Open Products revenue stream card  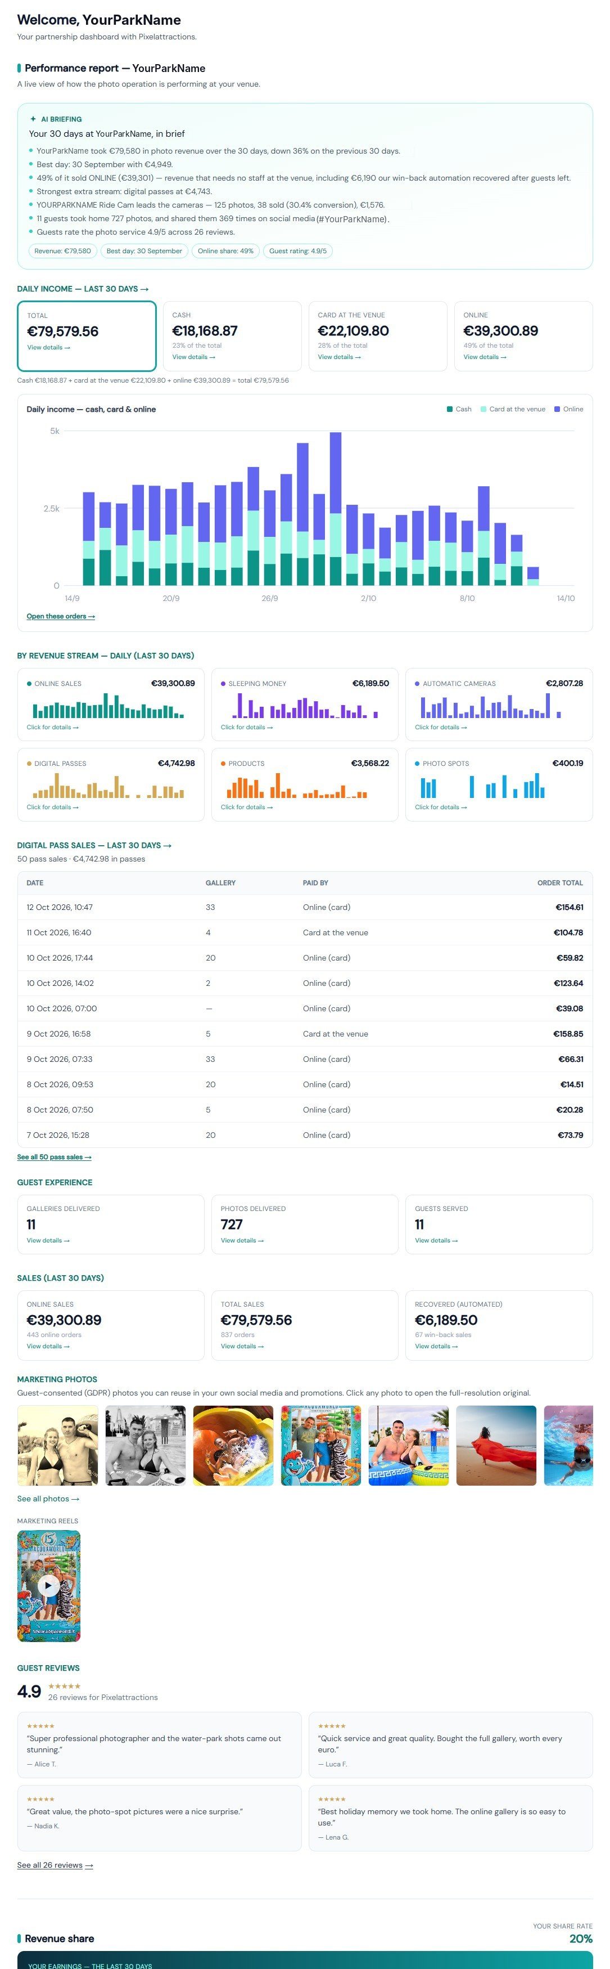305,785
